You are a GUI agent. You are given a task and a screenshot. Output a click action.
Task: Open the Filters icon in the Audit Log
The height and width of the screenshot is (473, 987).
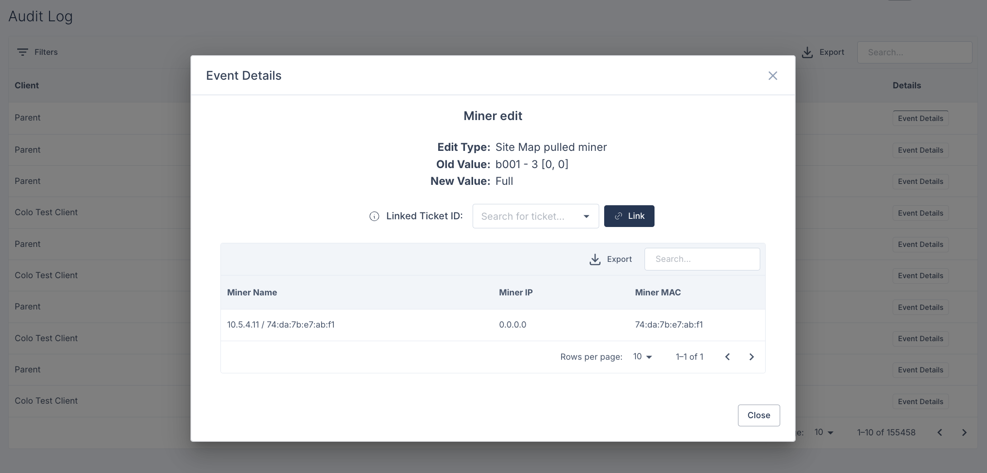[x=23, y=52]
